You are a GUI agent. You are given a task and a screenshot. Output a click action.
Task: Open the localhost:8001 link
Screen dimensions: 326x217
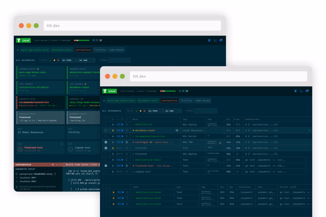[x=28, y=178]
